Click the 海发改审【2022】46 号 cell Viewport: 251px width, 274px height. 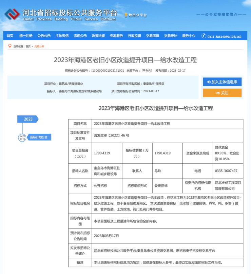168,135
